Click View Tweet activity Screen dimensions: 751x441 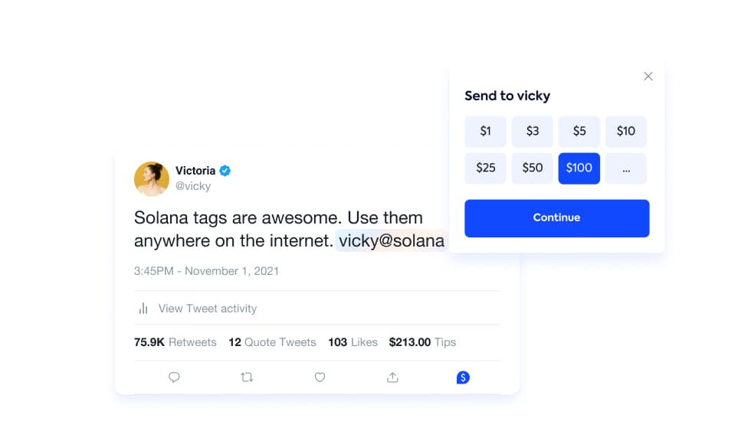click(x=208, y=309)
